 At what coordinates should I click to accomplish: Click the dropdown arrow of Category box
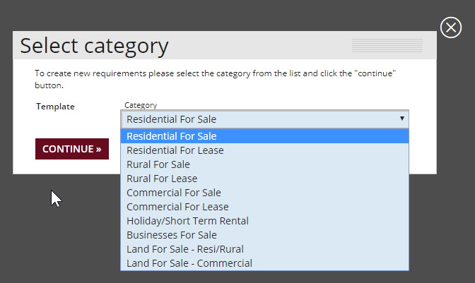coord(401,119)
